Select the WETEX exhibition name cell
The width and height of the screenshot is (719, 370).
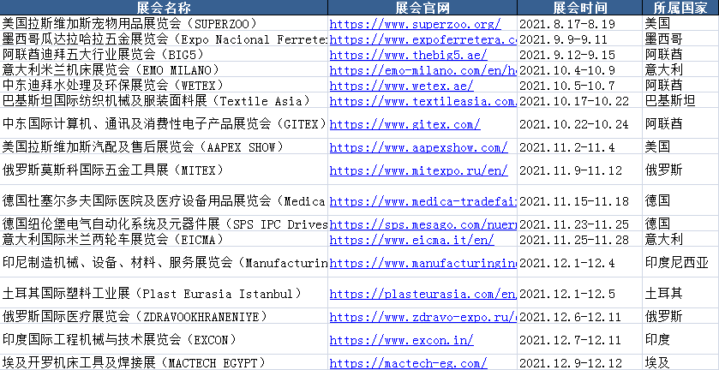click(164, 85)
